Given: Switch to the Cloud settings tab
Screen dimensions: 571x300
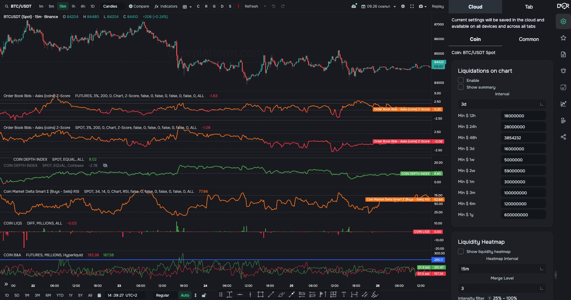Looking at the screenshot, I should (x=475, y=7).
